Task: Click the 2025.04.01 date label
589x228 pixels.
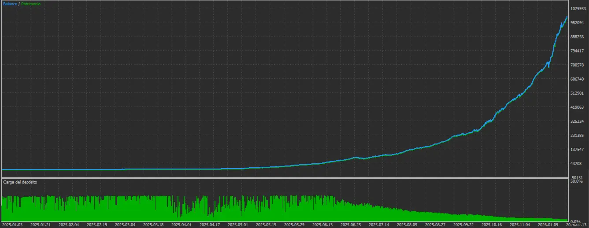Action: [182, 224]
